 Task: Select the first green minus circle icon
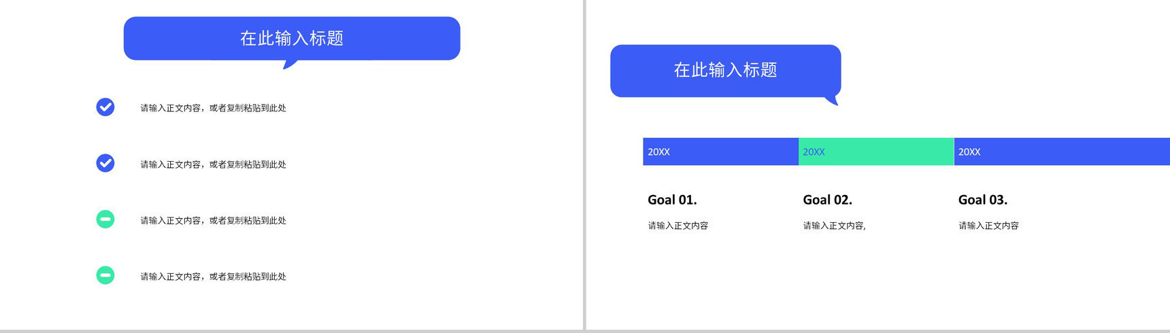pos(105,220)
